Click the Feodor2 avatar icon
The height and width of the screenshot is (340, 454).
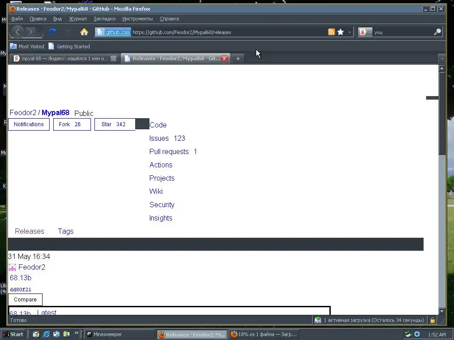point(12,267)
